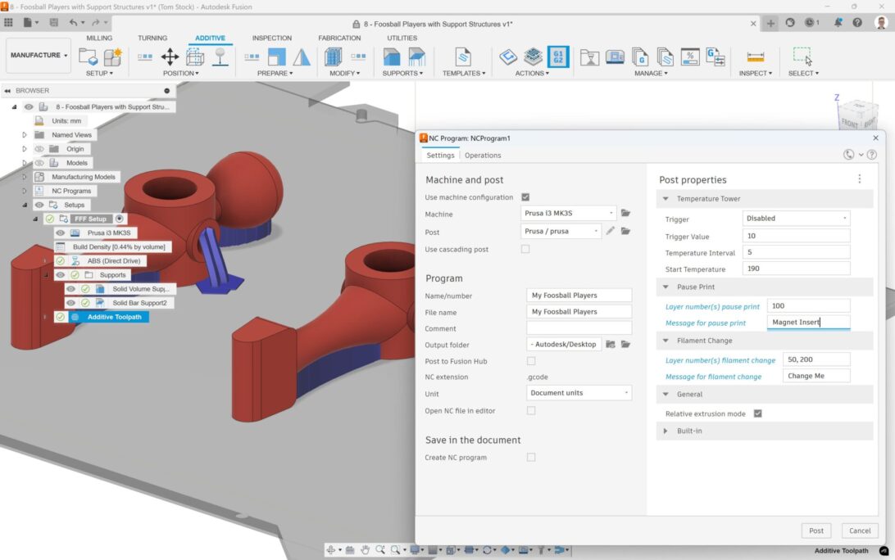Open machine library folder icon
This screenshot has height=560, width=895.
625,214
